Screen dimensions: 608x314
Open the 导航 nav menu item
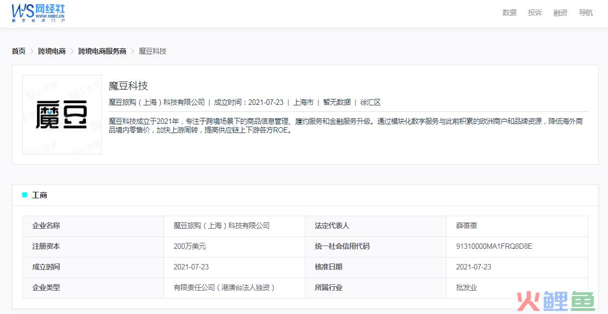pyautogui.click(x=586, y=12)
